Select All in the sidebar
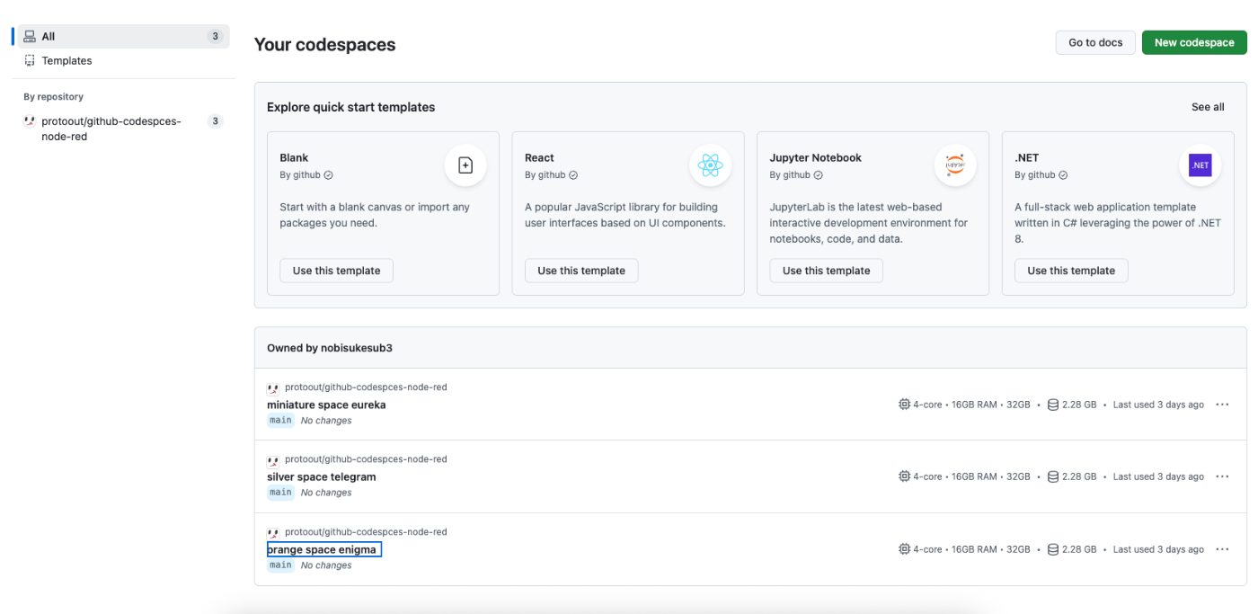Image resolution: width=1258 pixels, height=614 pixels. pos(123,36)
